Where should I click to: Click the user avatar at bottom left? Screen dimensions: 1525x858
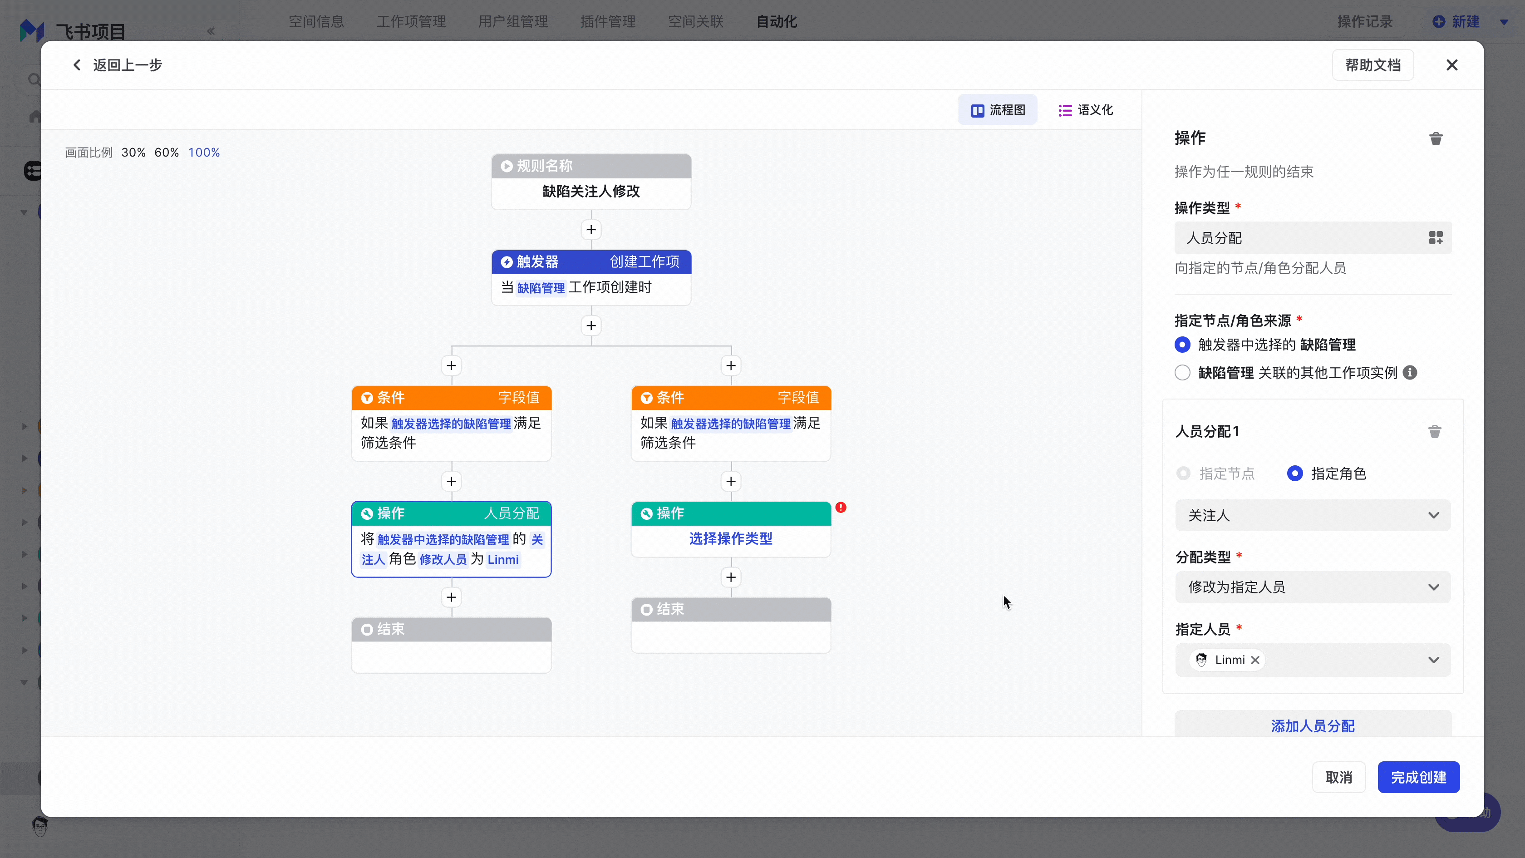(x=39, y=826)
